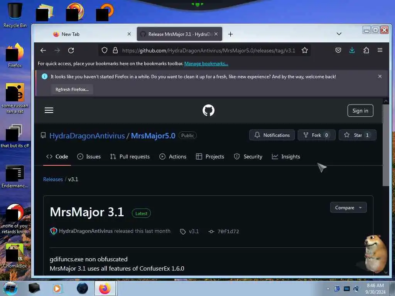Open the Actions tab

pyautogui.click(x=173, y=156)
